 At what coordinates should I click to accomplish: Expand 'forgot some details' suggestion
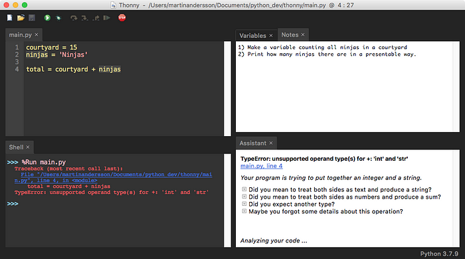tap(244, 211)
